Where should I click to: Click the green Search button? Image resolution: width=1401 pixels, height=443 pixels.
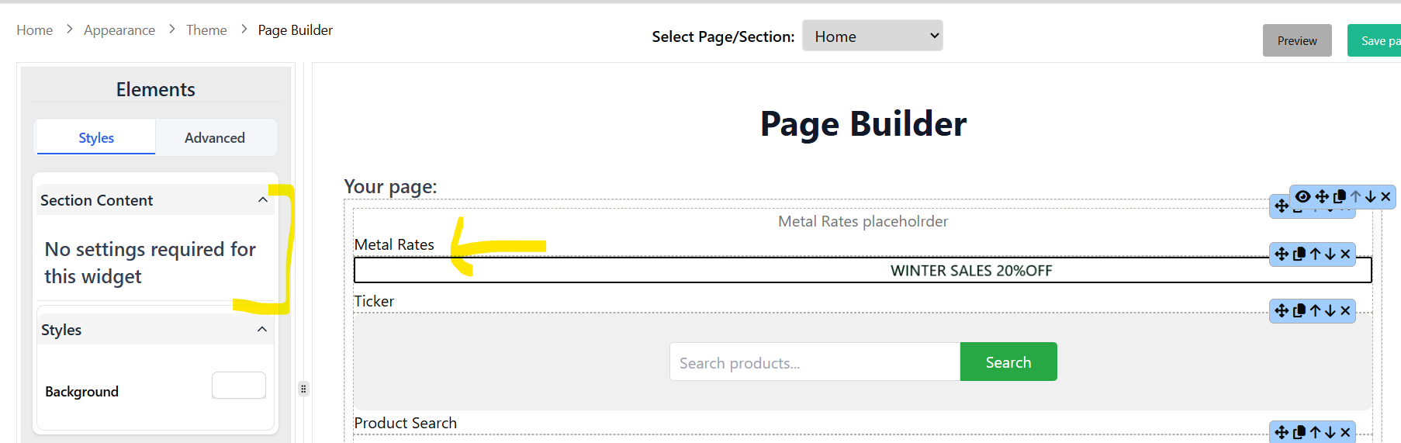click(1008, 362)
